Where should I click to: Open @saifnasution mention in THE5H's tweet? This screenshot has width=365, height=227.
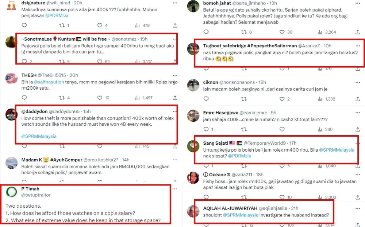tap(49, 82)
